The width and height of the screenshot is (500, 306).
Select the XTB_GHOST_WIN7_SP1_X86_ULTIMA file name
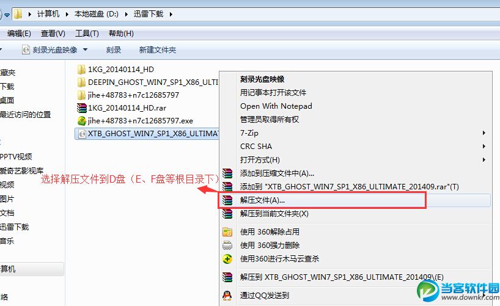[153, 134]
